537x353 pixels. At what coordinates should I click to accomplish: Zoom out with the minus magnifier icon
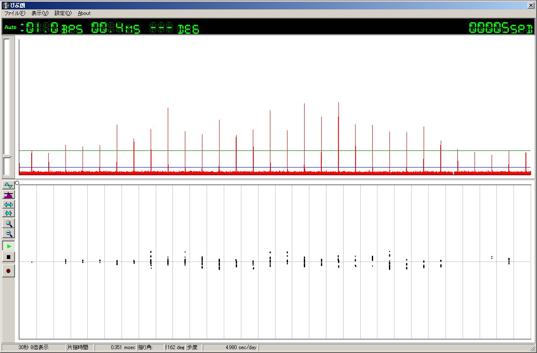[x=9, y=233]
